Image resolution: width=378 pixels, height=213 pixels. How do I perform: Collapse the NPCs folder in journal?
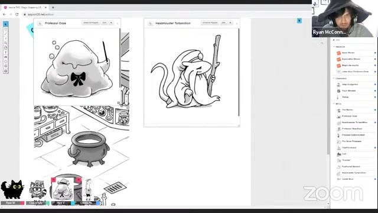[x=334, y=104]
